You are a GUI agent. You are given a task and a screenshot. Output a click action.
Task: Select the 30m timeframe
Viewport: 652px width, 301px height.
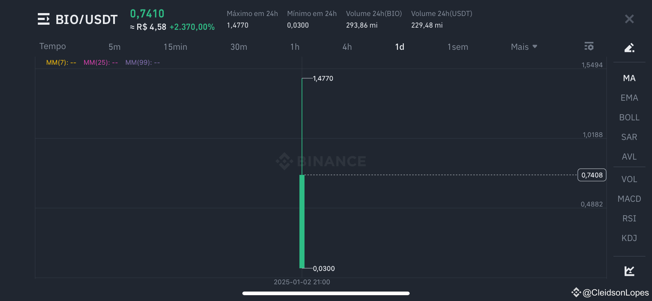coord(239,47)
